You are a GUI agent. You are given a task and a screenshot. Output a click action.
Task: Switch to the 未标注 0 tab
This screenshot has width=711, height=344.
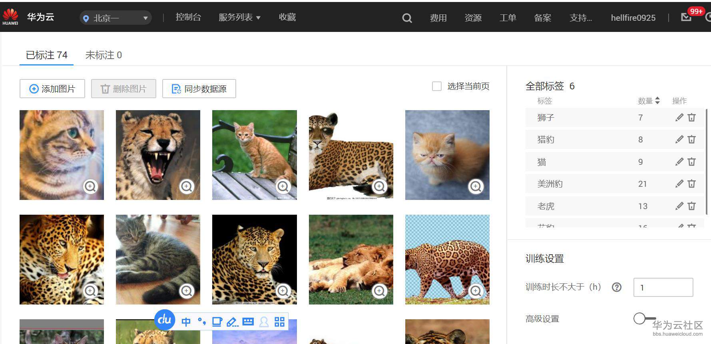pyautogui.click(x=104, y=55)
